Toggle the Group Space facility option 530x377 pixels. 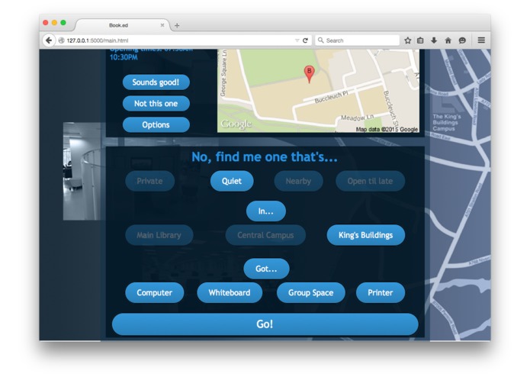pyautogui.click(x=311, y=292)
